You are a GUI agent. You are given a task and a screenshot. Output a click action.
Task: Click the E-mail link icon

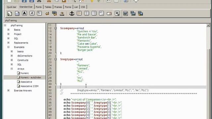coord(109,14)
